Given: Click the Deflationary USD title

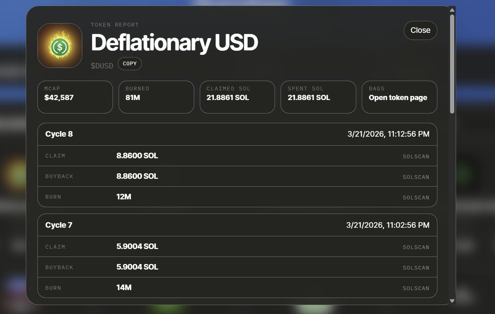Looking at the screenshot, I should [x=174, y=42].
